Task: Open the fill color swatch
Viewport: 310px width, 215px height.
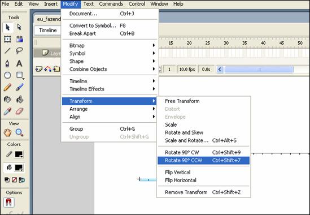Action: (19, 168)
